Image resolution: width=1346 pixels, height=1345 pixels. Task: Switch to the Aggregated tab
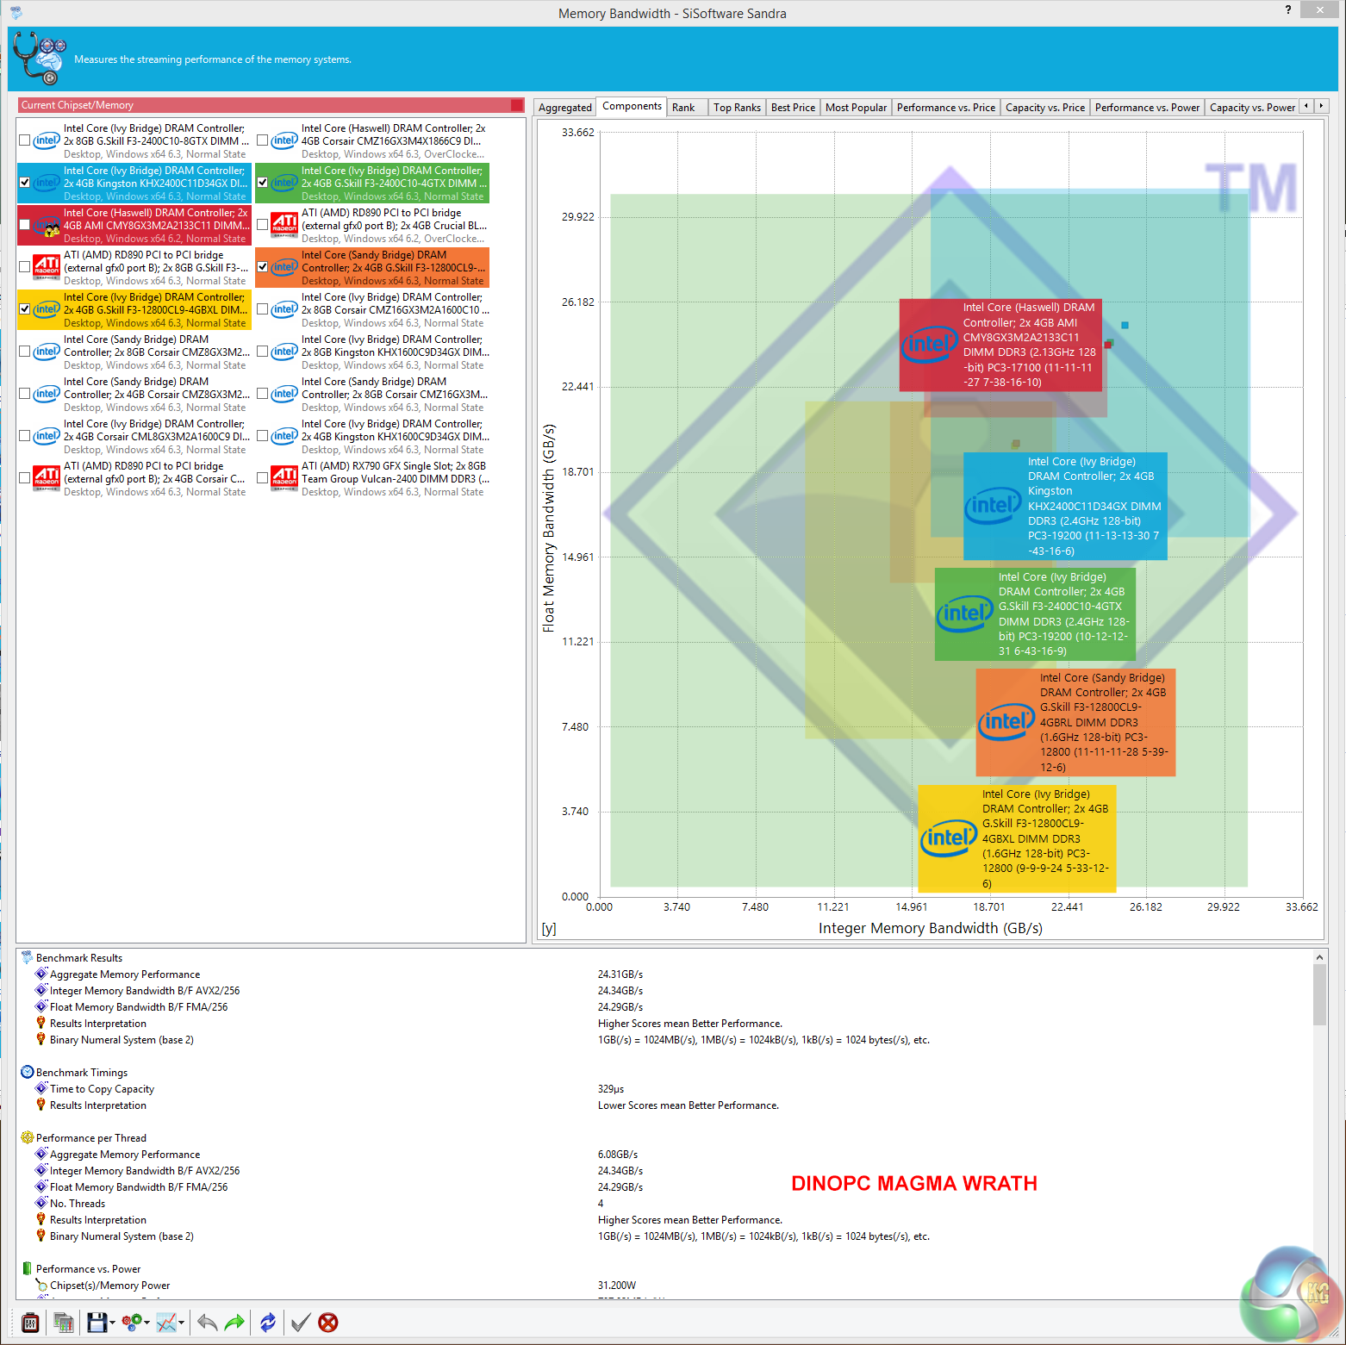pos(565,108)
